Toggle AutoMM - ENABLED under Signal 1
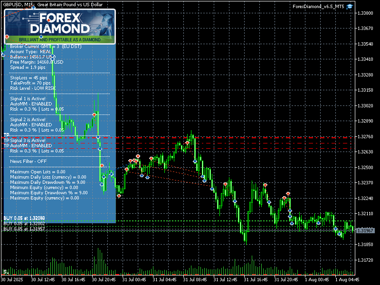 31,104
